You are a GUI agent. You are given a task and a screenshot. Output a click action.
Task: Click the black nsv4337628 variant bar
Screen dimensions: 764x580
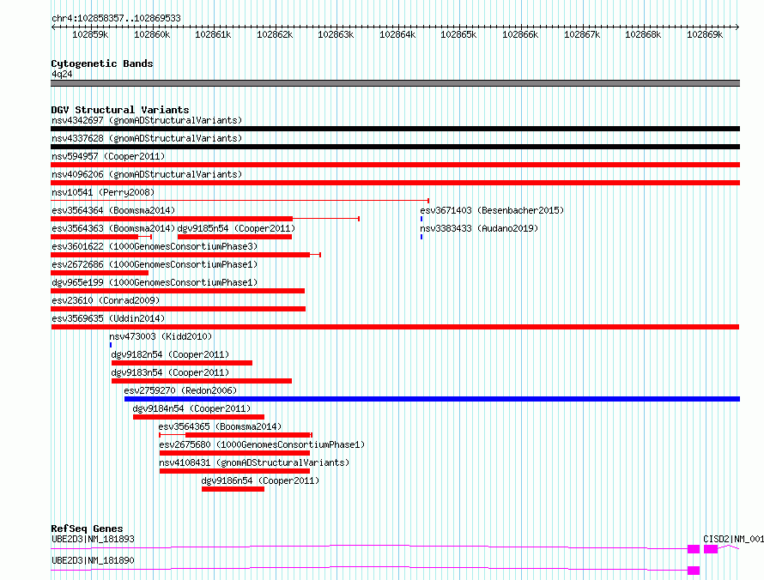395,147
